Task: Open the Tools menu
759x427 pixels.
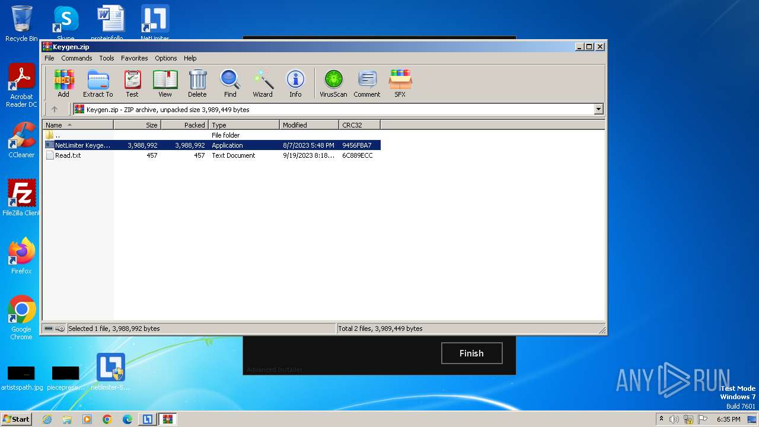Action: (x=107, y=58)
